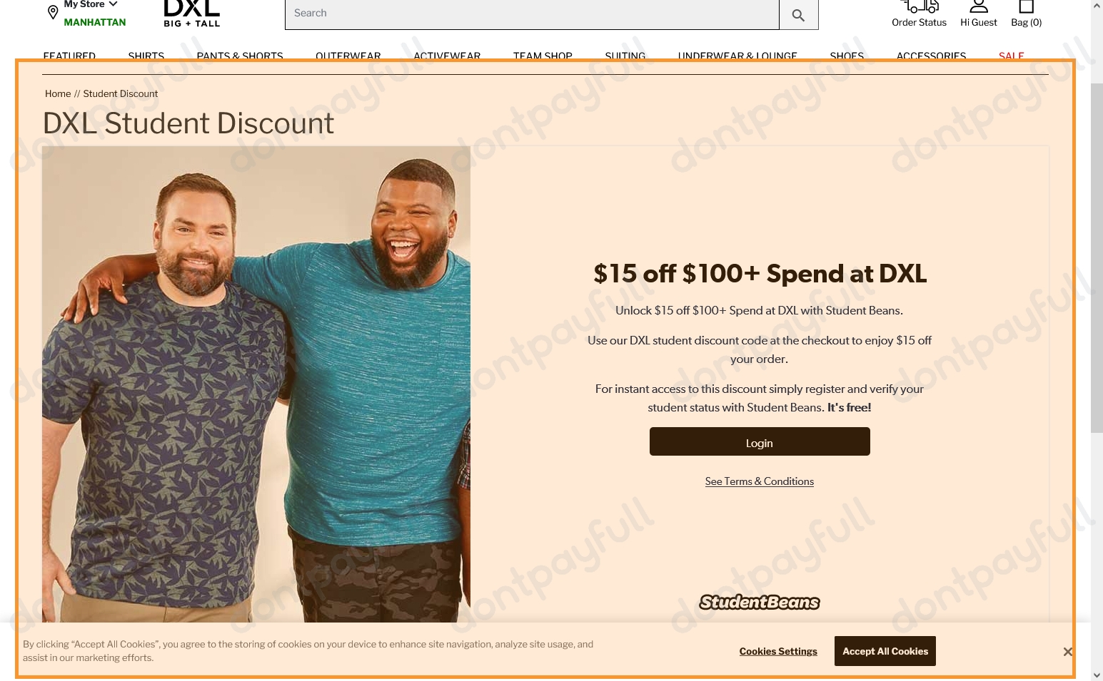Click the Hi Guest account icon

click(979, 6)
